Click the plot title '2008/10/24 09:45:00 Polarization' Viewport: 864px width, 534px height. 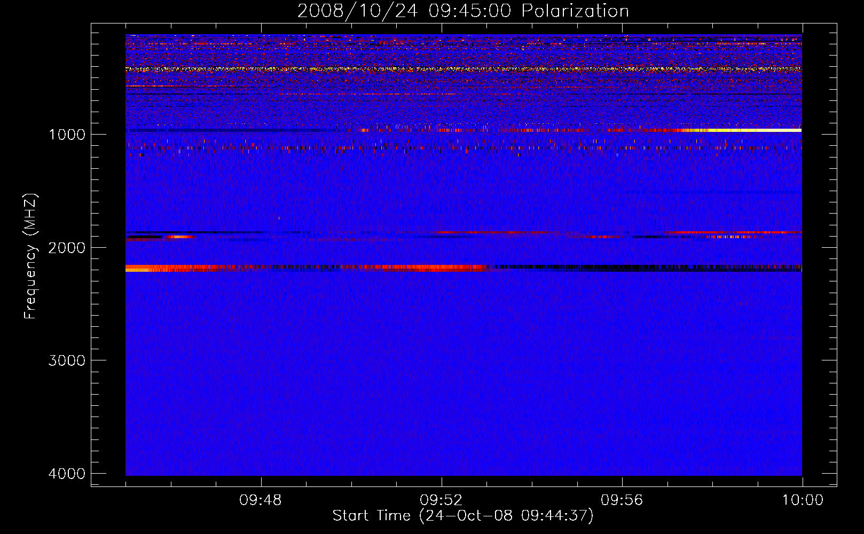[x=463, y=11]
